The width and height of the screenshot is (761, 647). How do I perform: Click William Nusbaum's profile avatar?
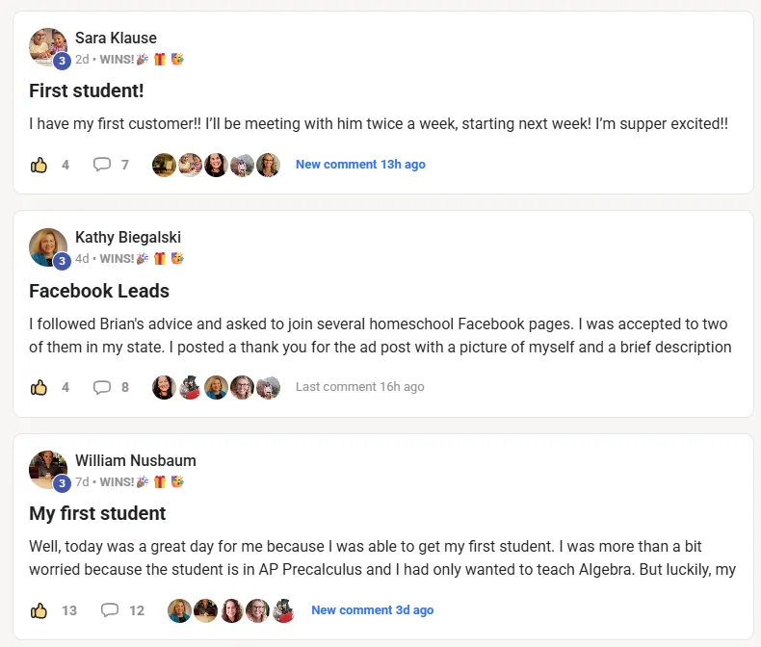click(47, 469)
